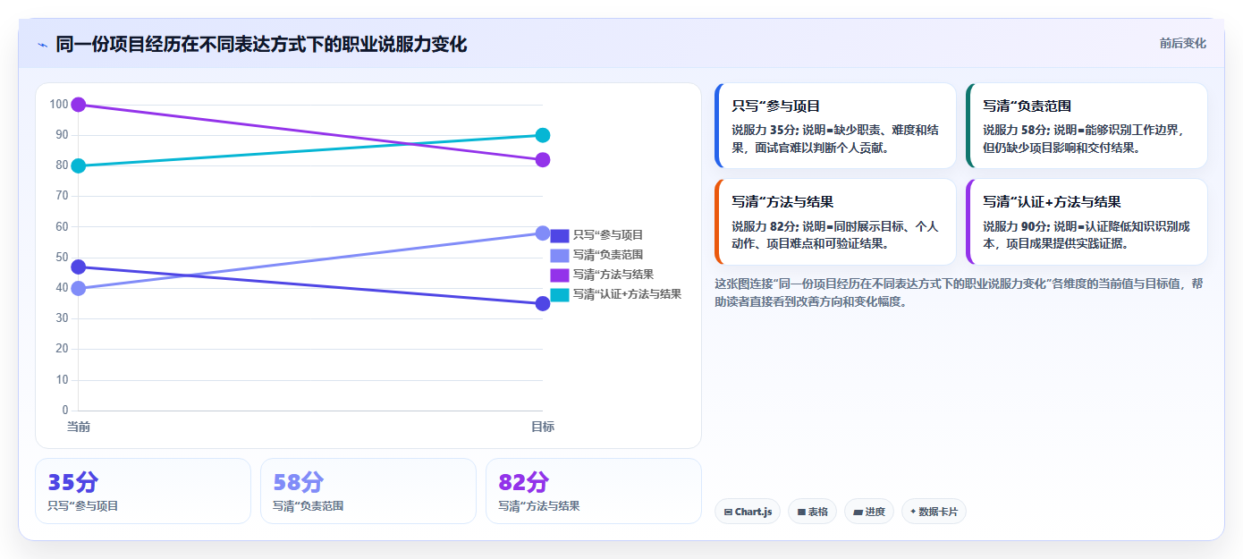The height and width of the screenshot is (559, 1243).
Task: Toggle the 写清“方法与结果 legend swatch
Action: click(560, 275)
